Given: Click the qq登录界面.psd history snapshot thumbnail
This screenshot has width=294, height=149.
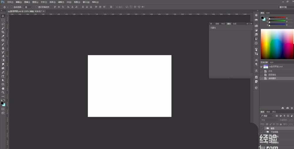Looking at the screenshot, I should [x=266, y=67].
